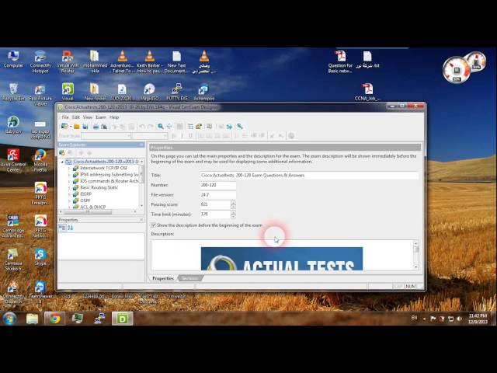The width and height of the screenshot is (497, 373).
Task: Open the font size dropdown next to Font Style
Action: [165, 136]
